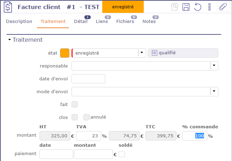Click the save (floppy disk) icon
The width and height of the screenshot is (232, 161).
[x=186, y=7]
